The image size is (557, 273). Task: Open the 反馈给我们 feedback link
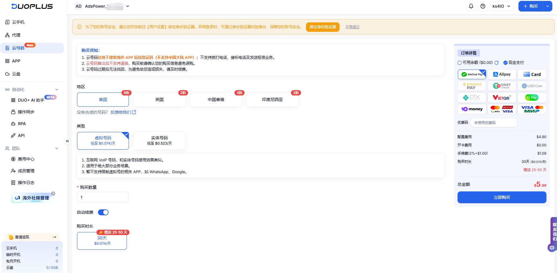pyautogui.click(x=121, y=112)
